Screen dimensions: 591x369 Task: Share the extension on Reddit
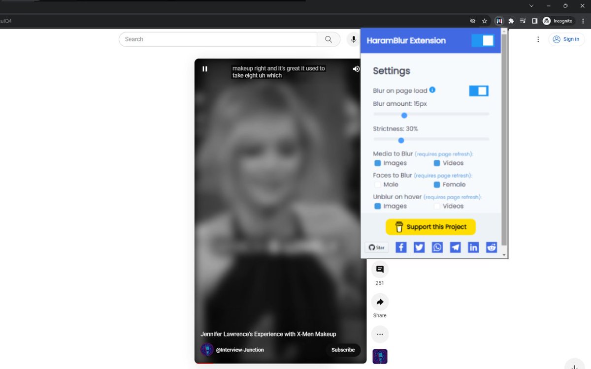pyautogui.click(x=492, y=247)
